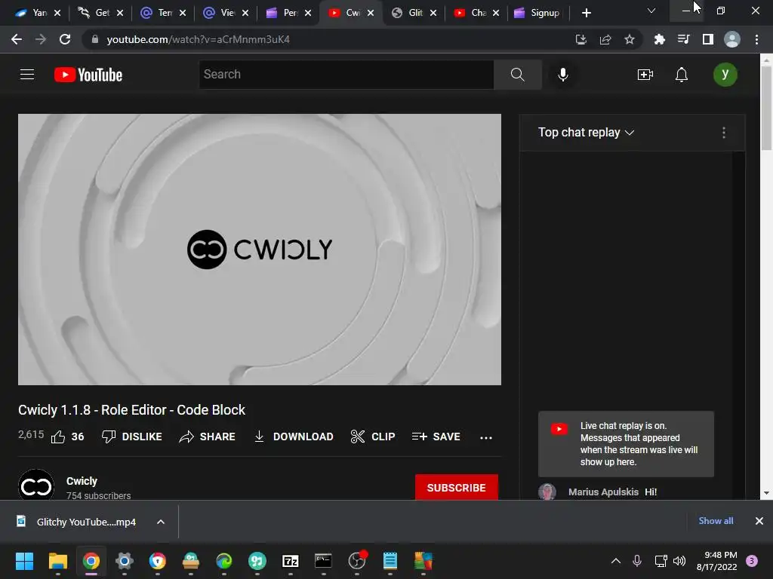The height and width of the screenshot is (579, 773).
Task: Click Marius Apulskis chat avatar
Action: [547, 492]
